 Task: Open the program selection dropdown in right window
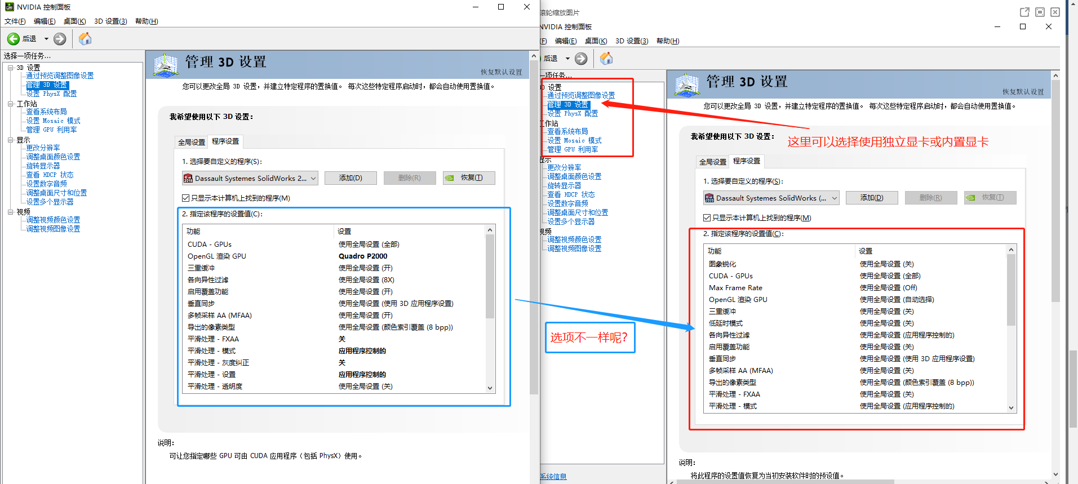pos(771,198)
